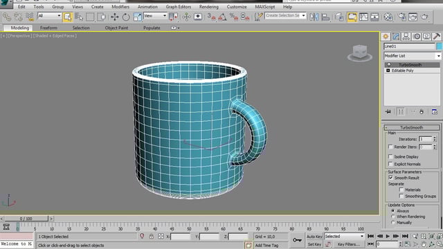Click Configure Modifier Sets icon
The image size is (443, 249).
pyautogui.click(x=435, y=112)
